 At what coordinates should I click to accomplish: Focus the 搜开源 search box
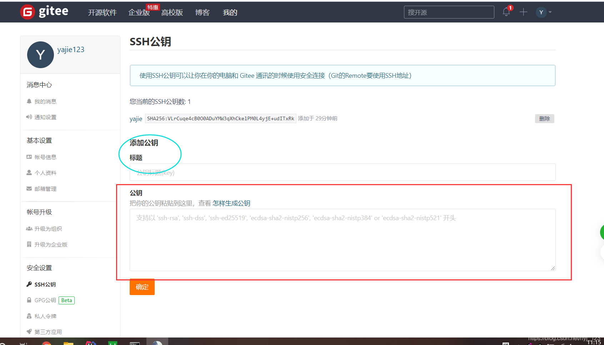(x=449, y=12)
